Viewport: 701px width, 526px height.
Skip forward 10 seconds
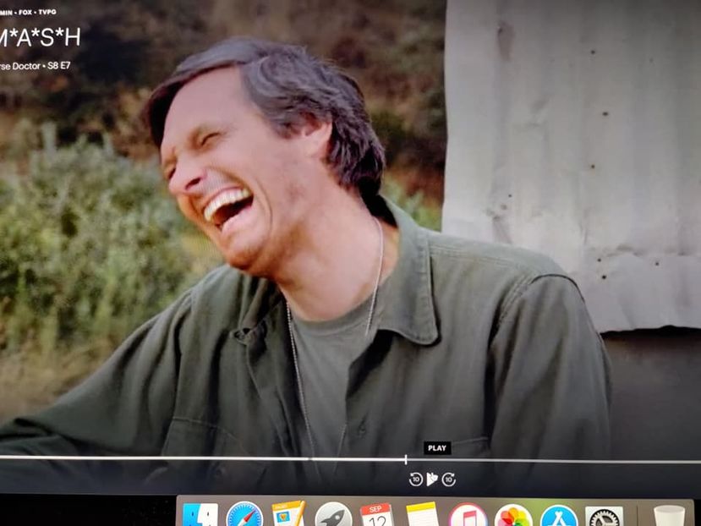(x=449, y=479)
